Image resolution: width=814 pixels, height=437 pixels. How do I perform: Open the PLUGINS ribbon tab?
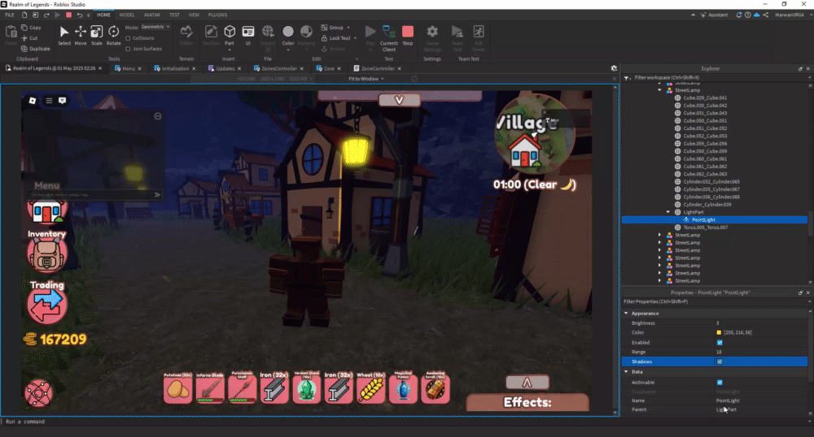pyautogui.click(x=217, y=15)
